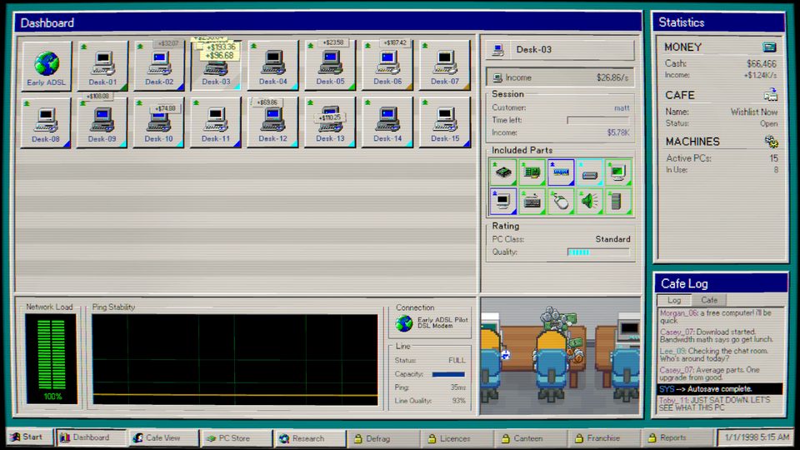
Task: Click the Network Load meter showing 100%
Action: (51, 358)
